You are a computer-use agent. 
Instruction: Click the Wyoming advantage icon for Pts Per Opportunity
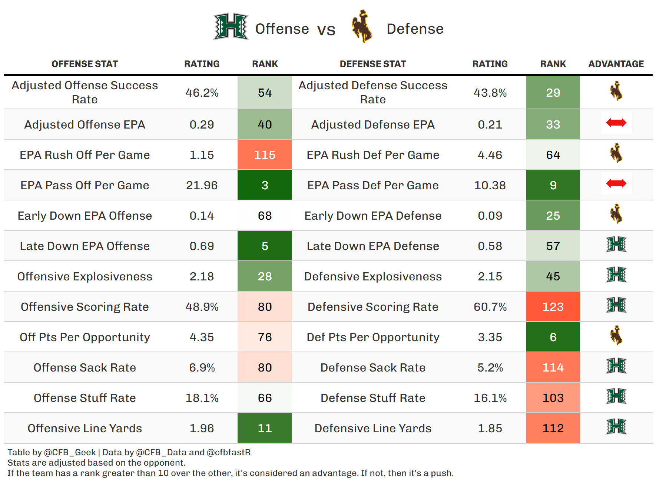tap(616, 336)
